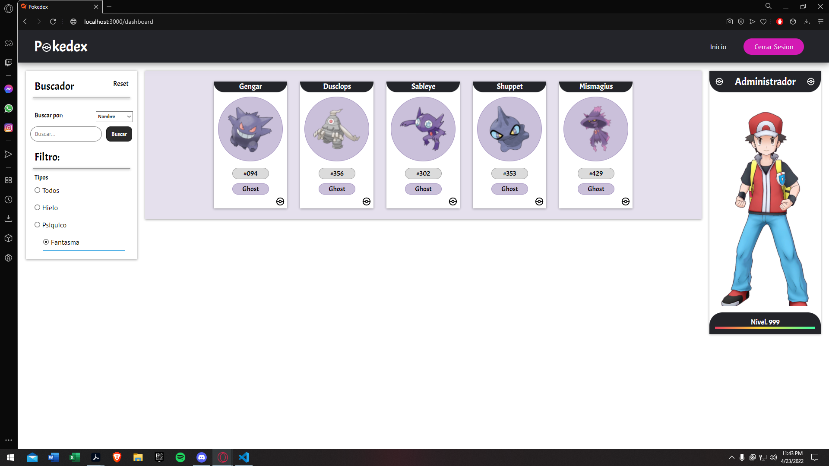Select the Fantasma type filter
The height and width of the screenshot is (466, 829).
[x=46, y=242]
